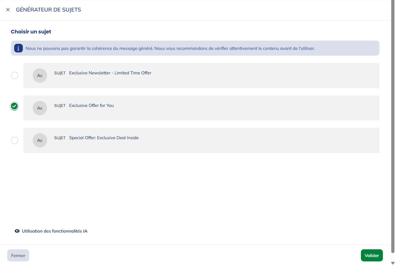Click the subject text Exclusive Offer for You
Screen dimensions: 395x266
tap(91, 105)
